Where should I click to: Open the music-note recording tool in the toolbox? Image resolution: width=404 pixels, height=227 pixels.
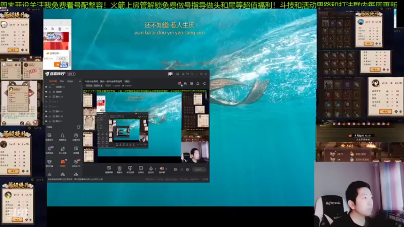62,149
